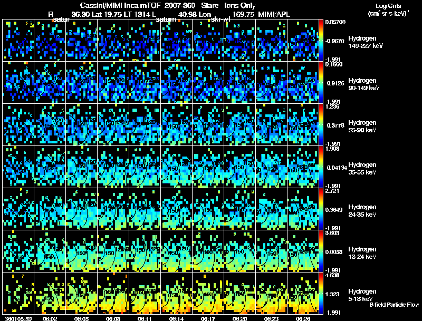This screenshot has height=321, width=422.
Task: Open the 13-24 keV panel at 06:05
Action: 82,251
